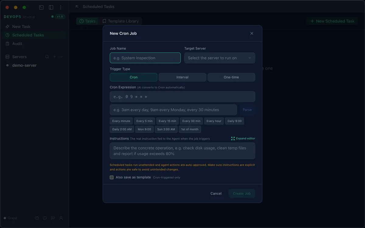This screenshot has height=228, width=365.
Task: Choose the Every 15 min preset
Action: pos(167,121)
